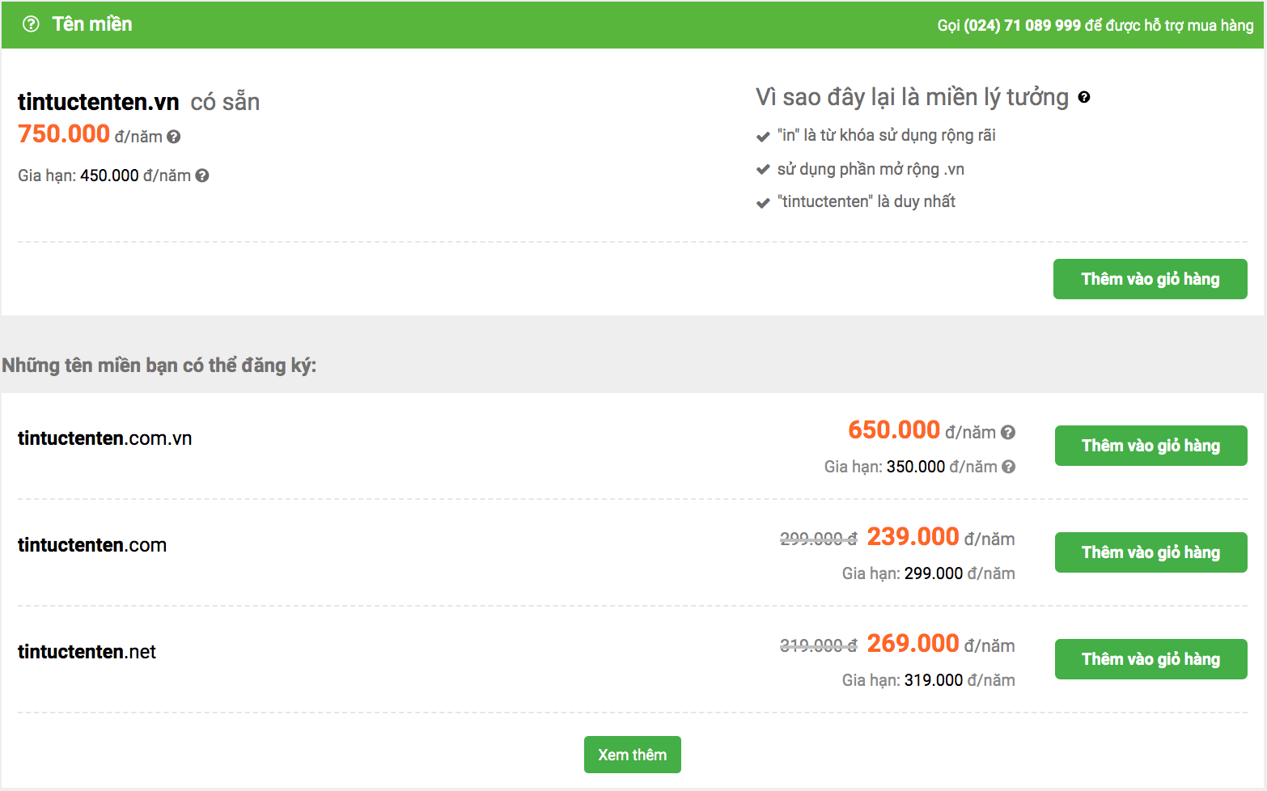Add tintuctenten.vn to the shopping cart
The height and width of the screenshot is (791, 1267).
1150,278
